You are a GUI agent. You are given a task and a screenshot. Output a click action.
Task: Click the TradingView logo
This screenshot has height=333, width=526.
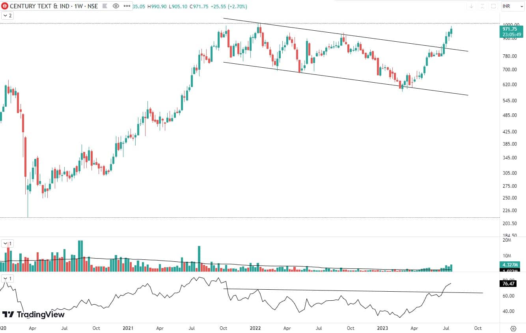(33, 314)
